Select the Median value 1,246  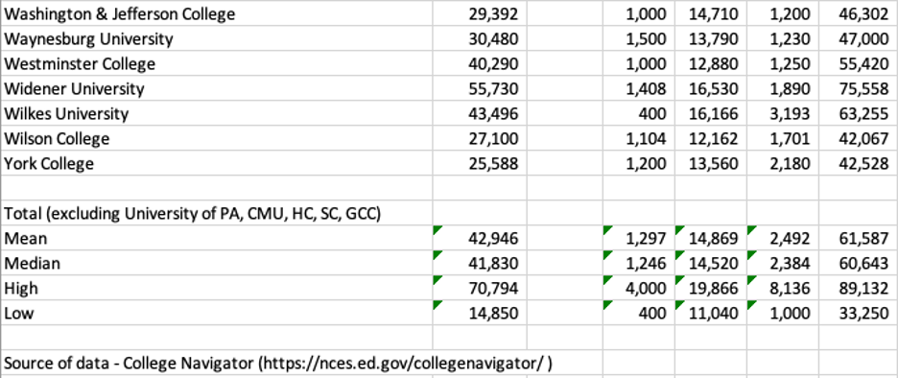tap(639, 263)
